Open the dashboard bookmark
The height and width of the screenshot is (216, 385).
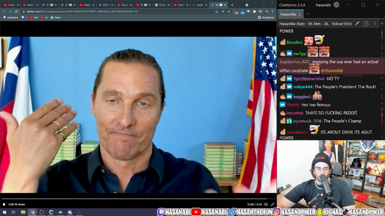pyautogui.click(x=11, y=17)
